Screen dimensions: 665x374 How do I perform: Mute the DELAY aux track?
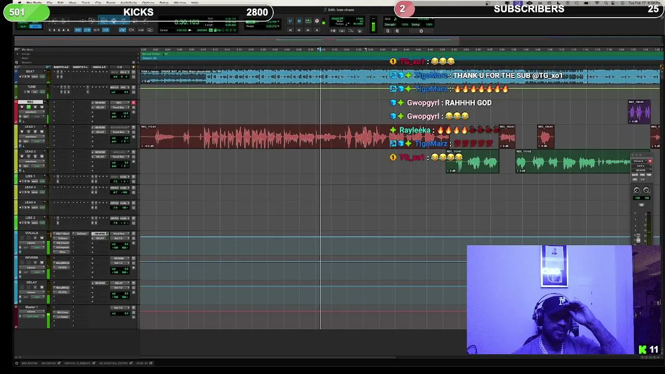[42, 287]
